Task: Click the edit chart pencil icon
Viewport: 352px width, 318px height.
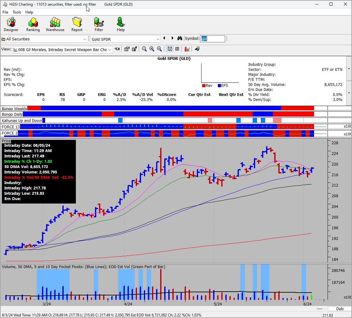Action: point(134,49)
